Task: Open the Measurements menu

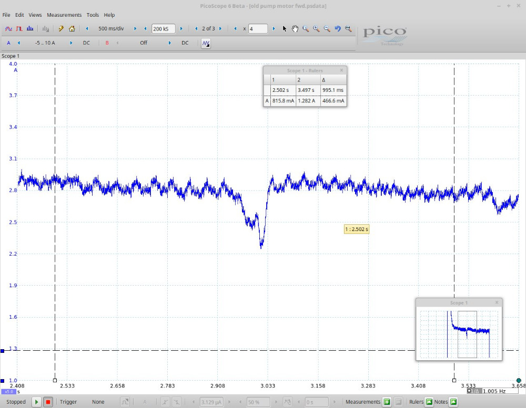Action: pyautogui.click(x=64, y=15)
